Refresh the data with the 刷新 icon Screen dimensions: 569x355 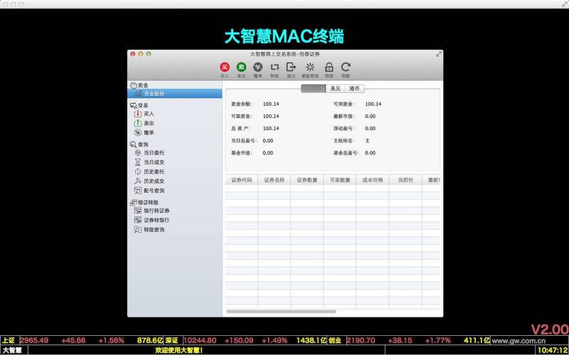pos(346,67)
